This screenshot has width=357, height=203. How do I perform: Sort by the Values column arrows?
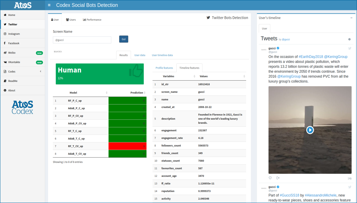pos(244,76)
